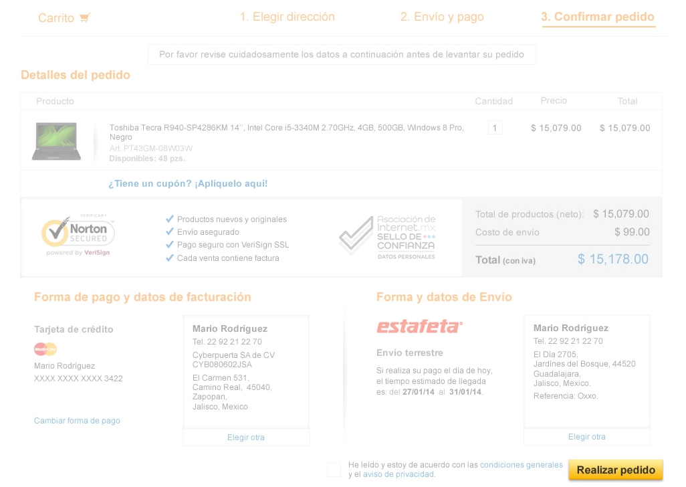Click the Sello de Confianza seal

[387, 237]
